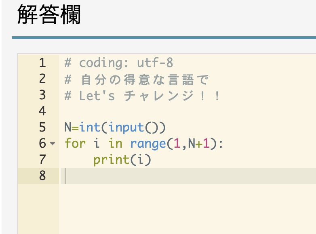
Task: Click line number 2 in the gutter
Action: tap(42, 79)
